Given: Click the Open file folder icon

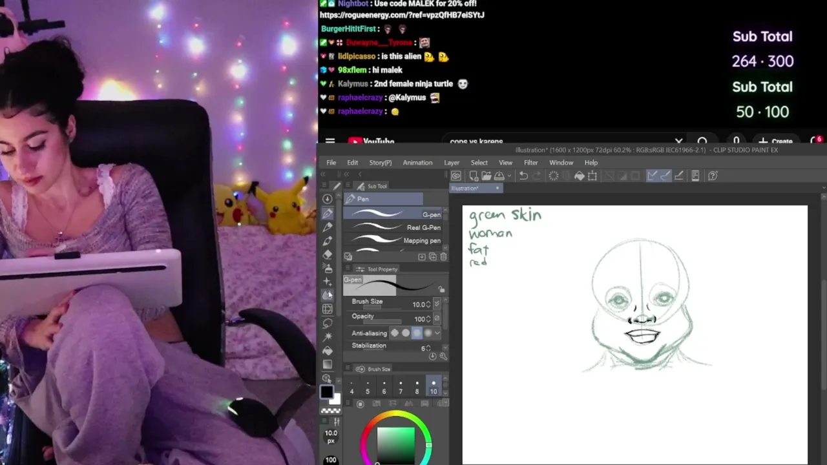Looking at the screenshot, I should [x=487, y=176].
